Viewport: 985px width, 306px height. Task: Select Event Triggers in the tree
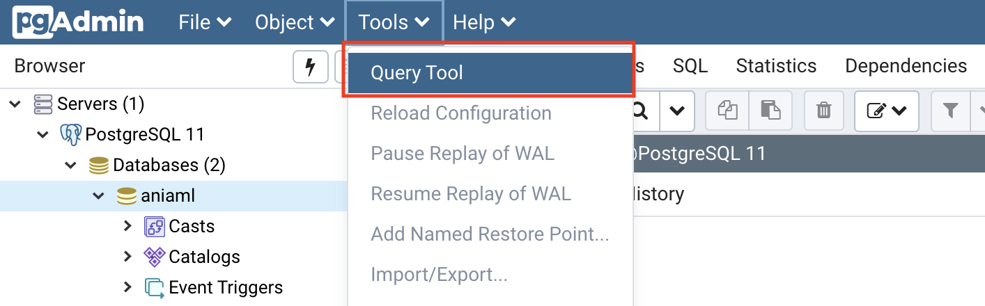tap(226, 287)
